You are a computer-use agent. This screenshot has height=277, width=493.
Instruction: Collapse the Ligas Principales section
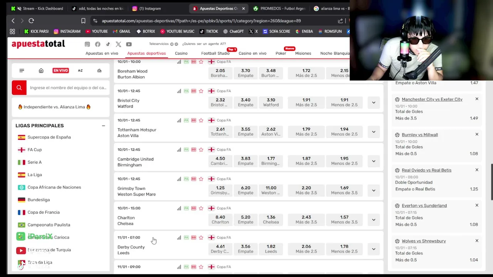click(103, 126)
